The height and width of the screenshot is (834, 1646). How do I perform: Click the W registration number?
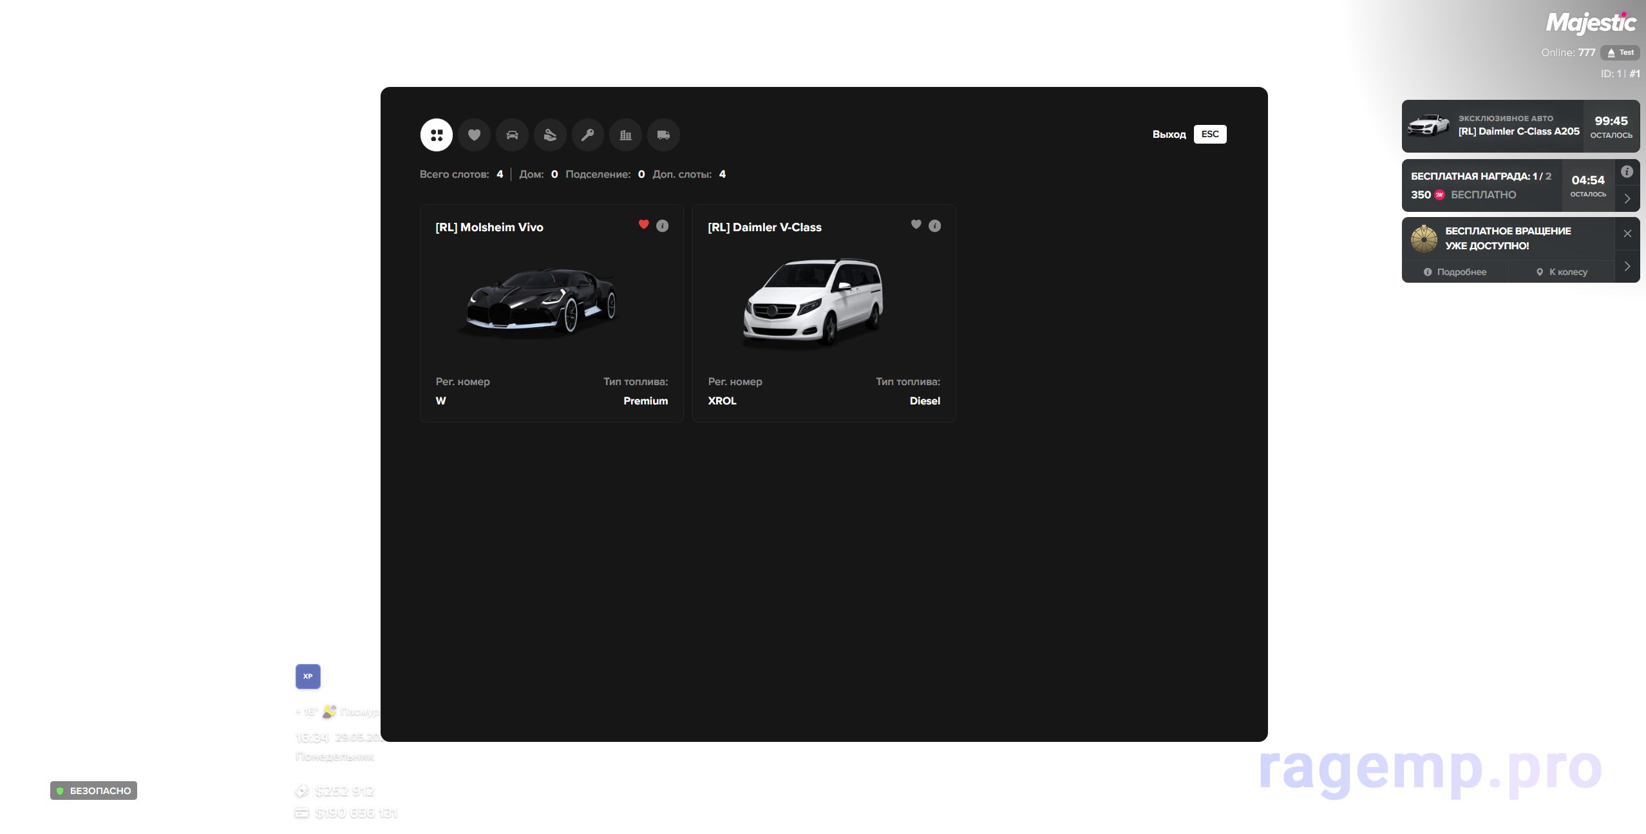[x=440, y=401]
